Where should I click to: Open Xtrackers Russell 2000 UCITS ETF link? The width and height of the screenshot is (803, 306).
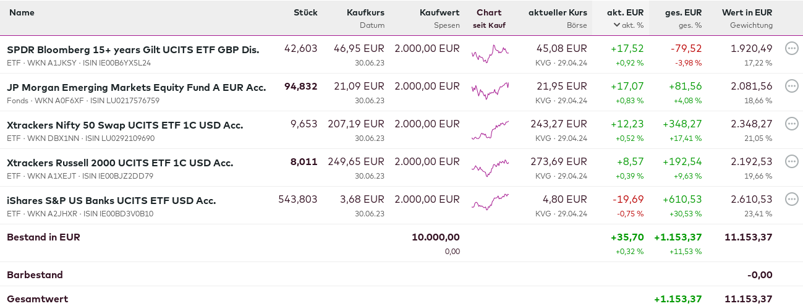(x=120, y=163)
